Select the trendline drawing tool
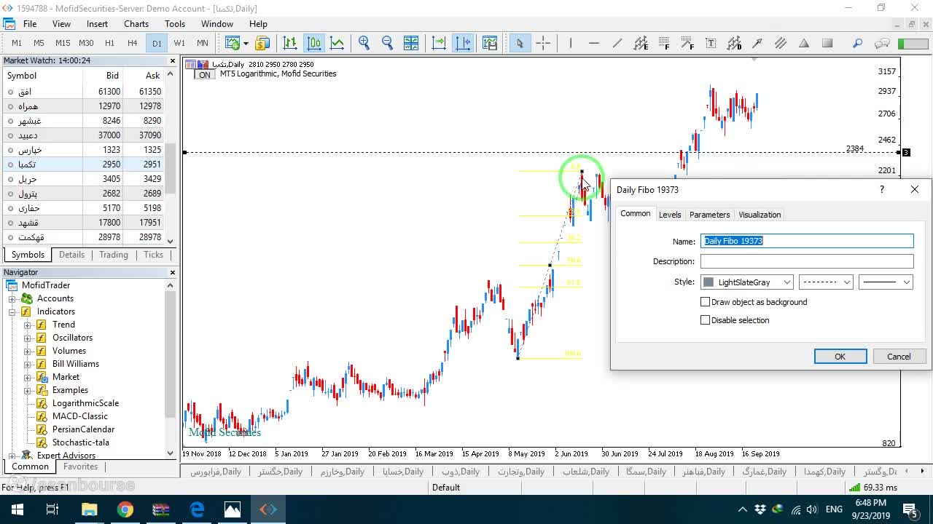Screen dimensions: 933x524 617,43
